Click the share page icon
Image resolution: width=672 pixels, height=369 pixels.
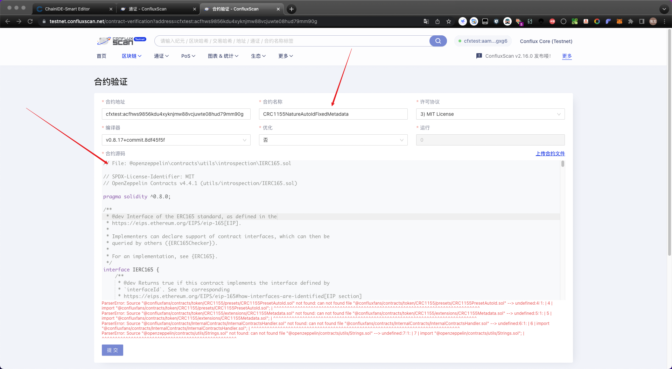point(437,21)
